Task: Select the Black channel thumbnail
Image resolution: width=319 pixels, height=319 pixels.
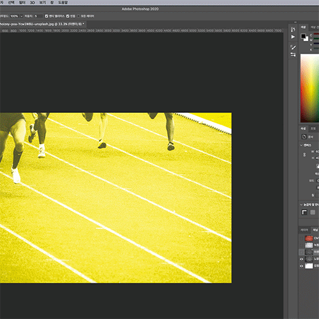Action: click(x=309, y=266)
